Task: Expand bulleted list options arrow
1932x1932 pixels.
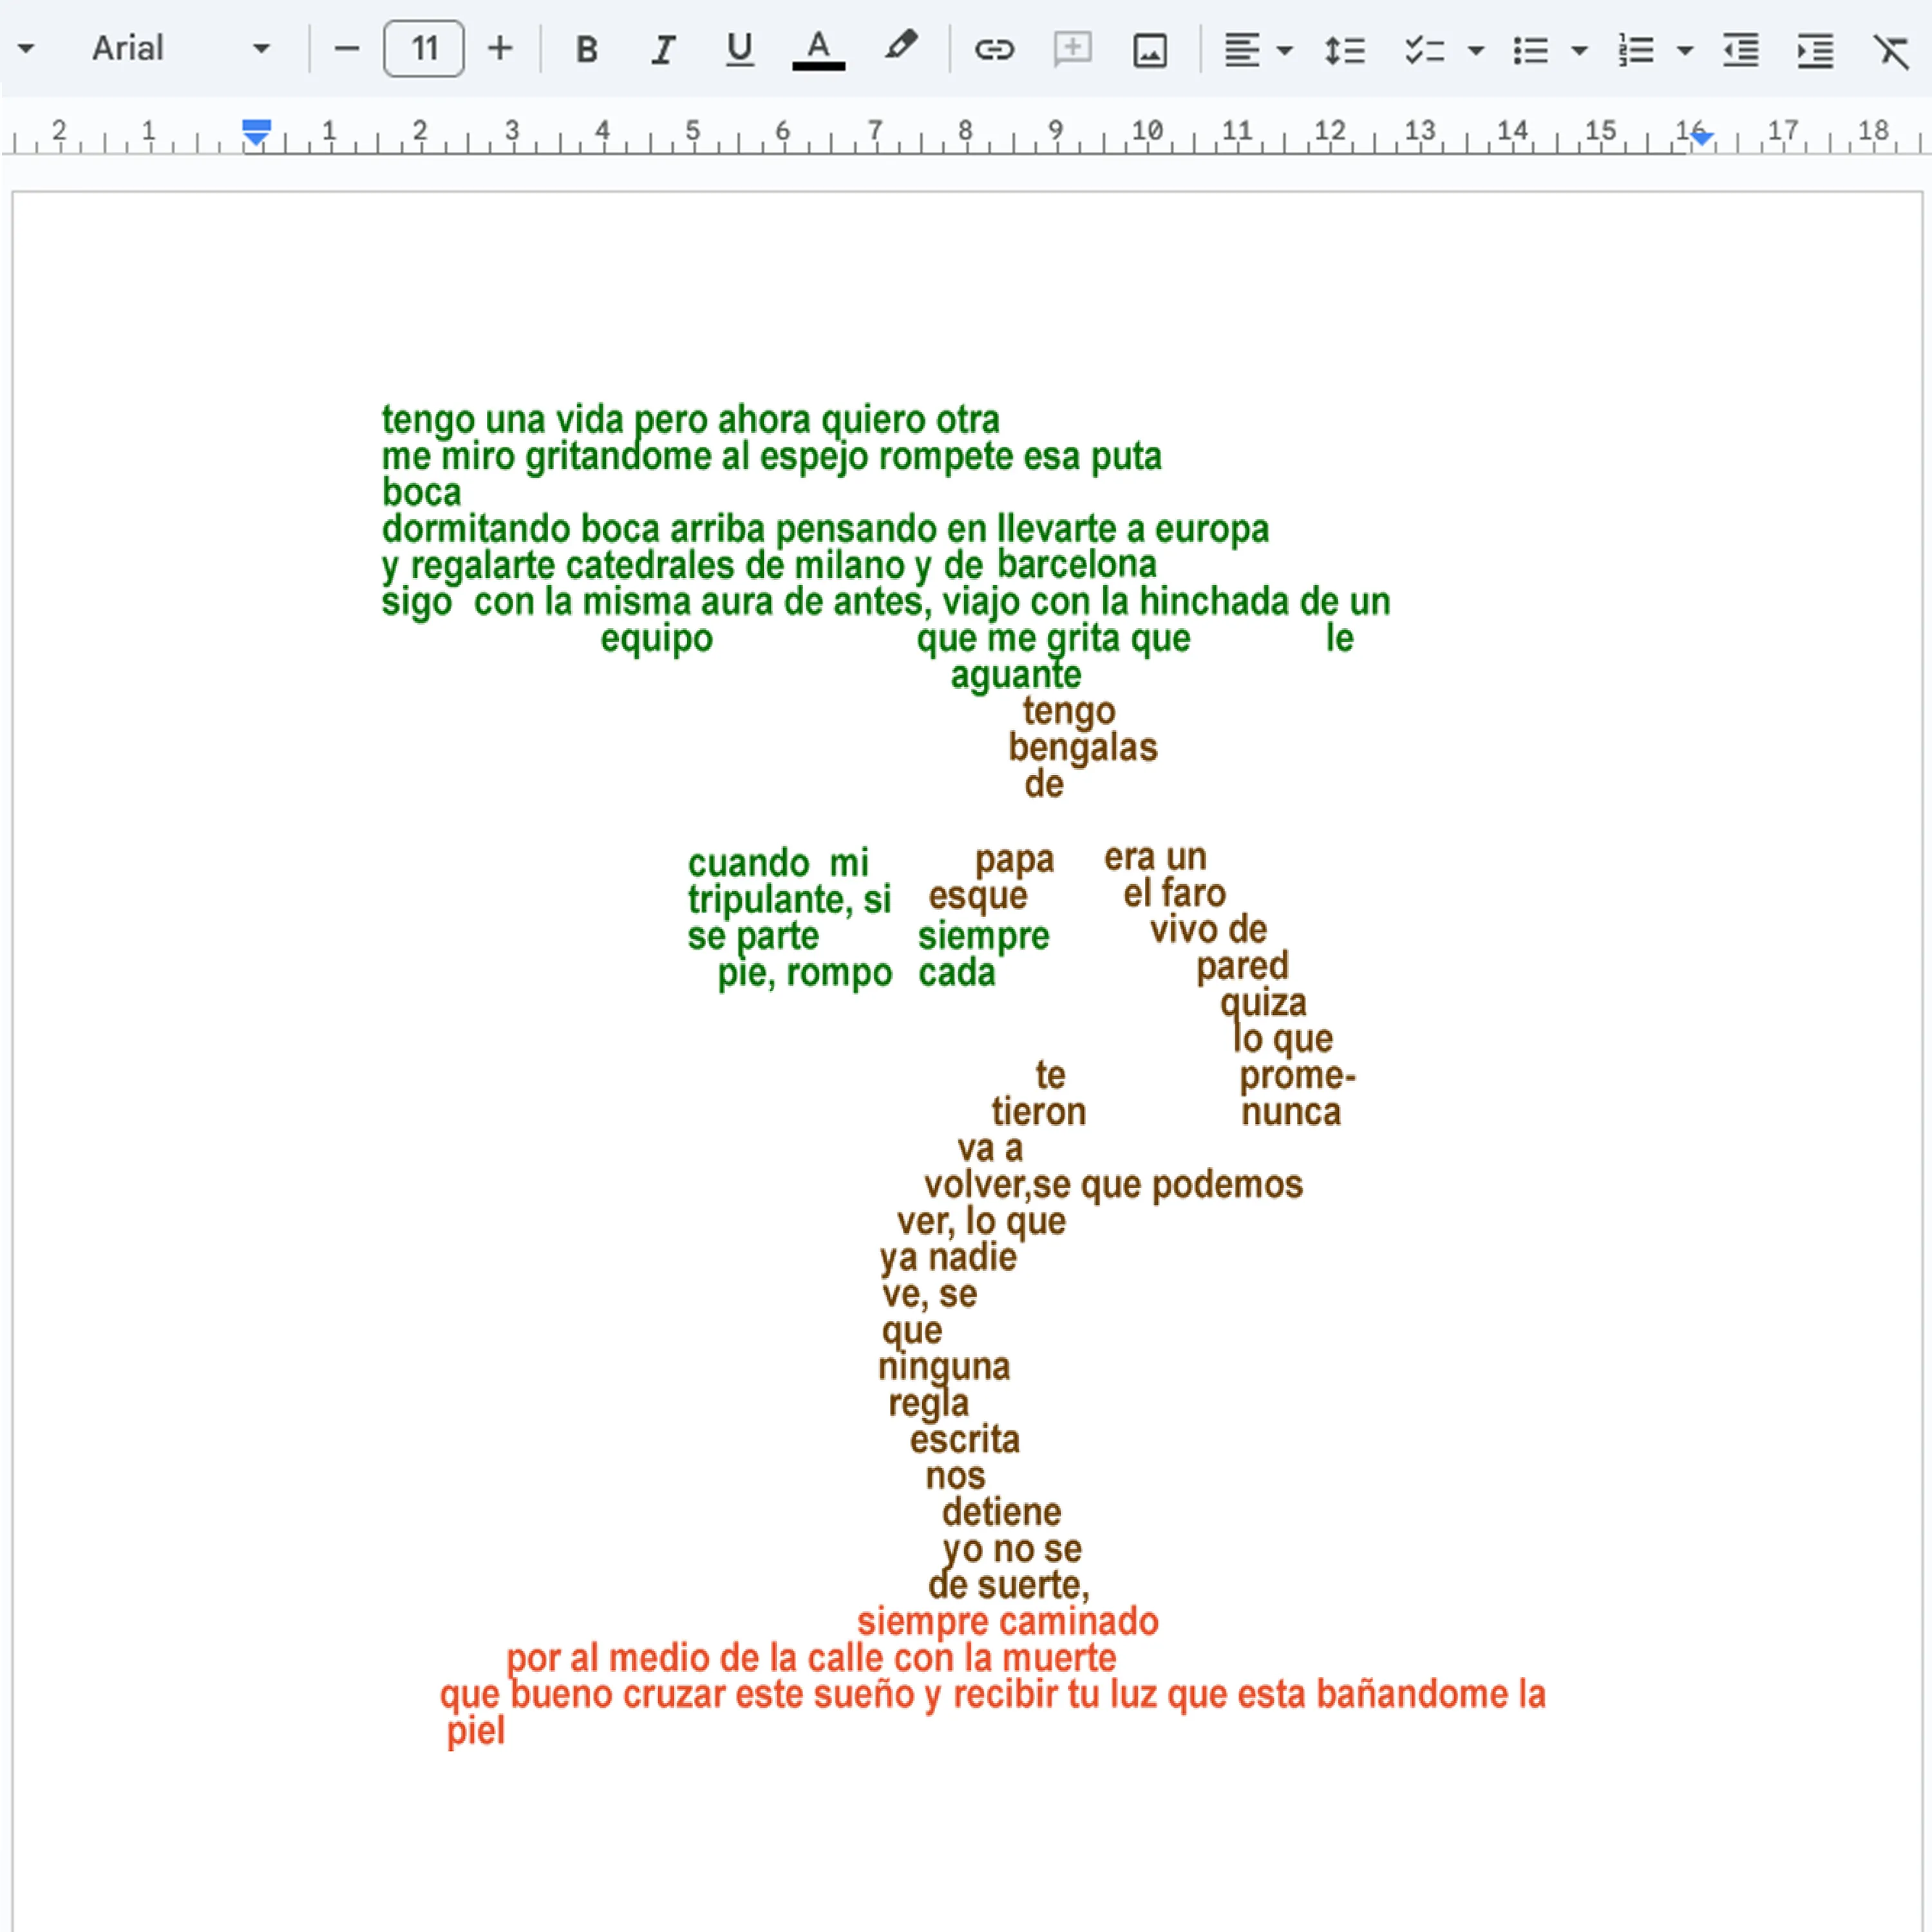Action: click(x=1580, y=49)
